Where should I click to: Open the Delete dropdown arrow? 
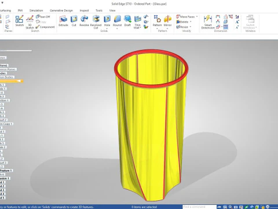191,22
